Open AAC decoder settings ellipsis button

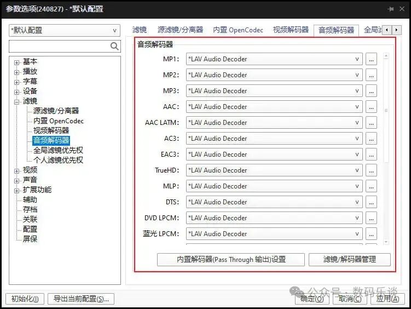(x=371, y=107)
